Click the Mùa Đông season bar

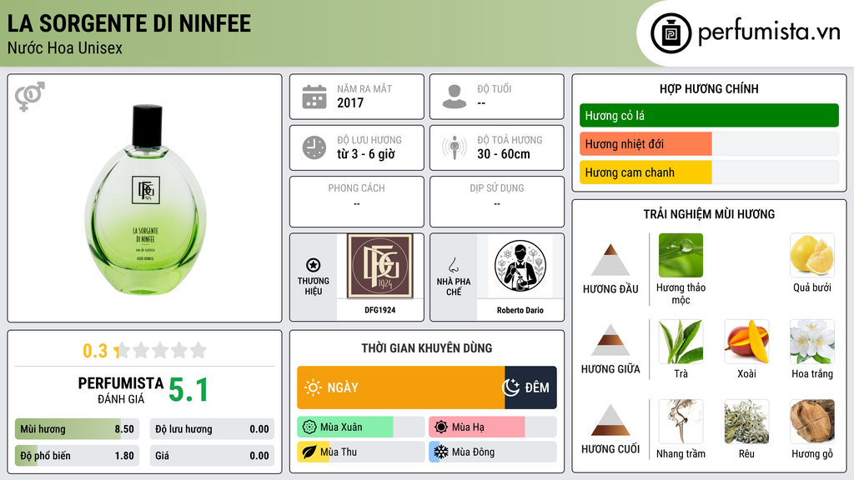tap(492, 452)
